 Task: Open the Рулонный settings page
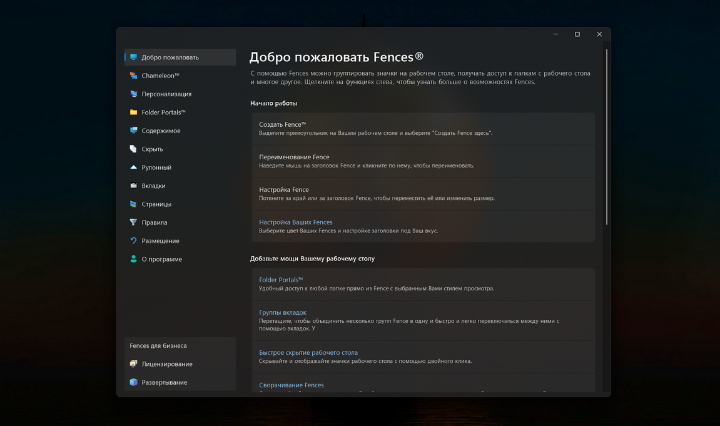tap(180, 167)
